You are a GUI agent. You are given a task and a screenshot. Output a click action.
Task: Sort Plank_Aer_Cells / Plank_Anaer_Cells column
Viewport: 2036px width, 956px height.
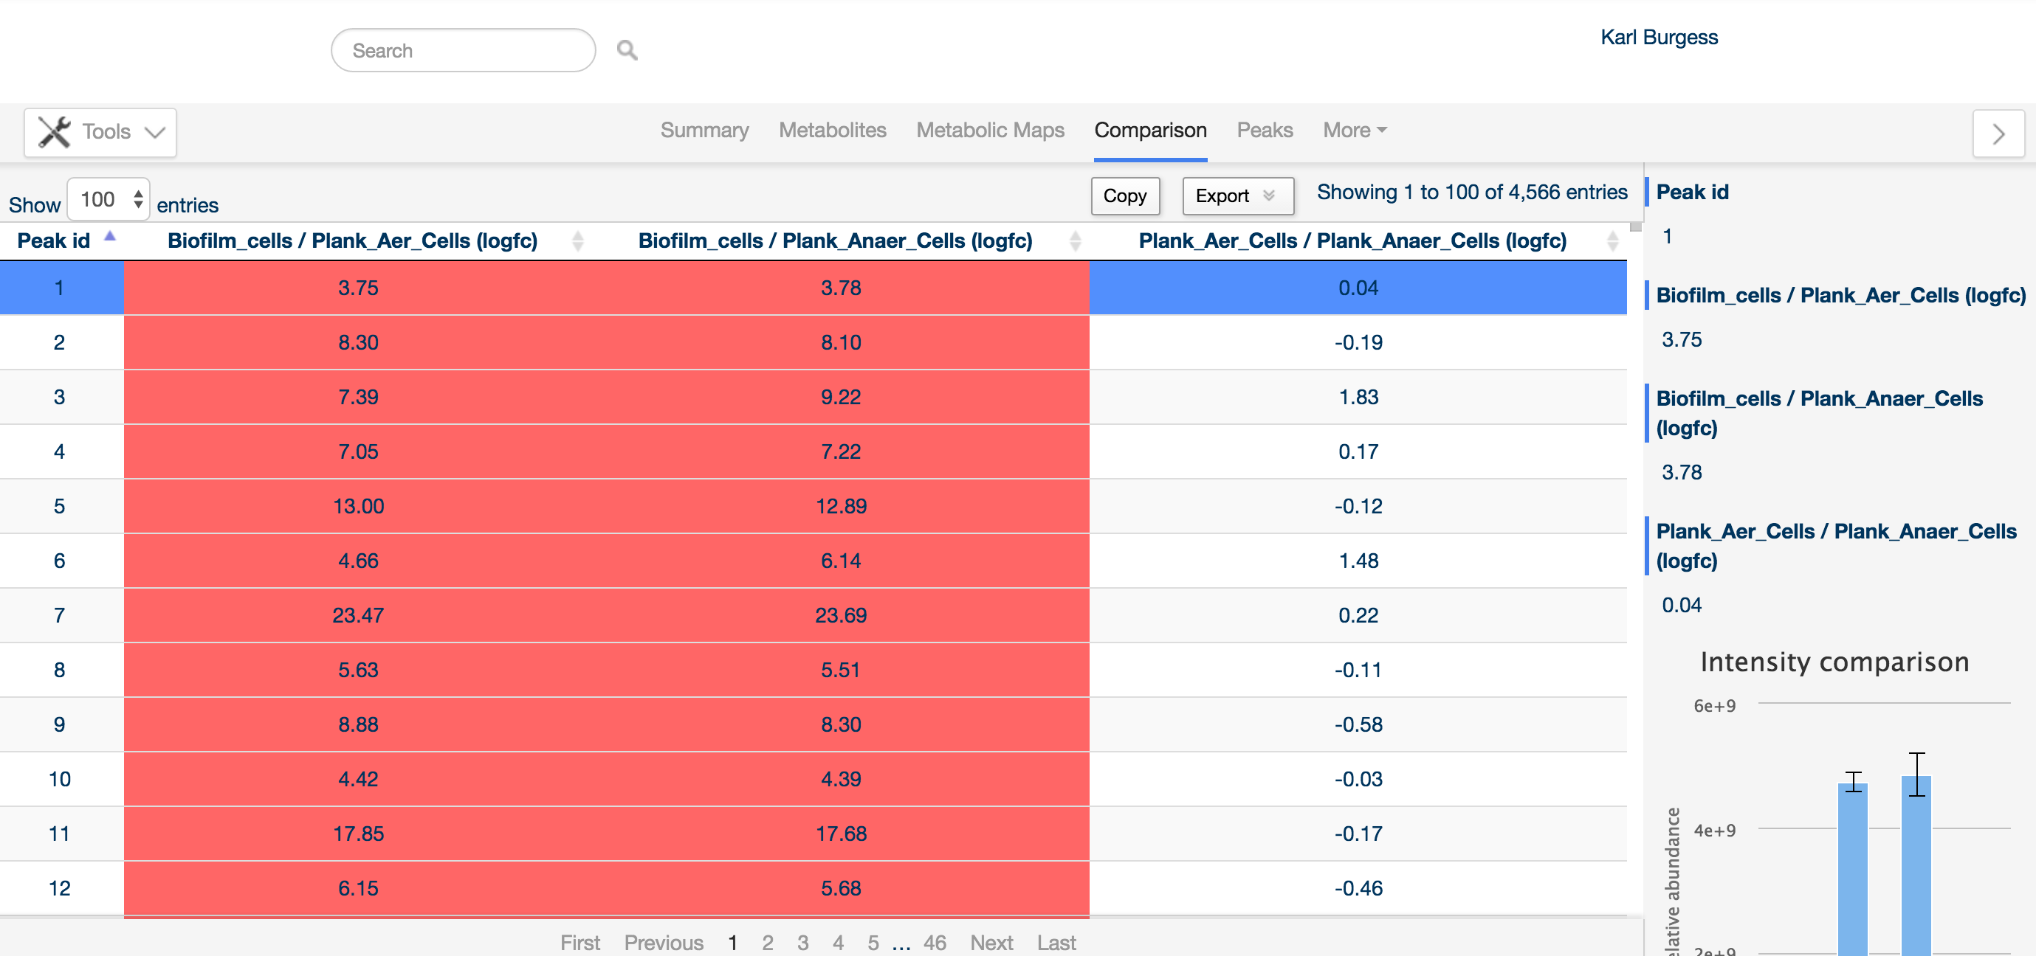point(1612,241)
